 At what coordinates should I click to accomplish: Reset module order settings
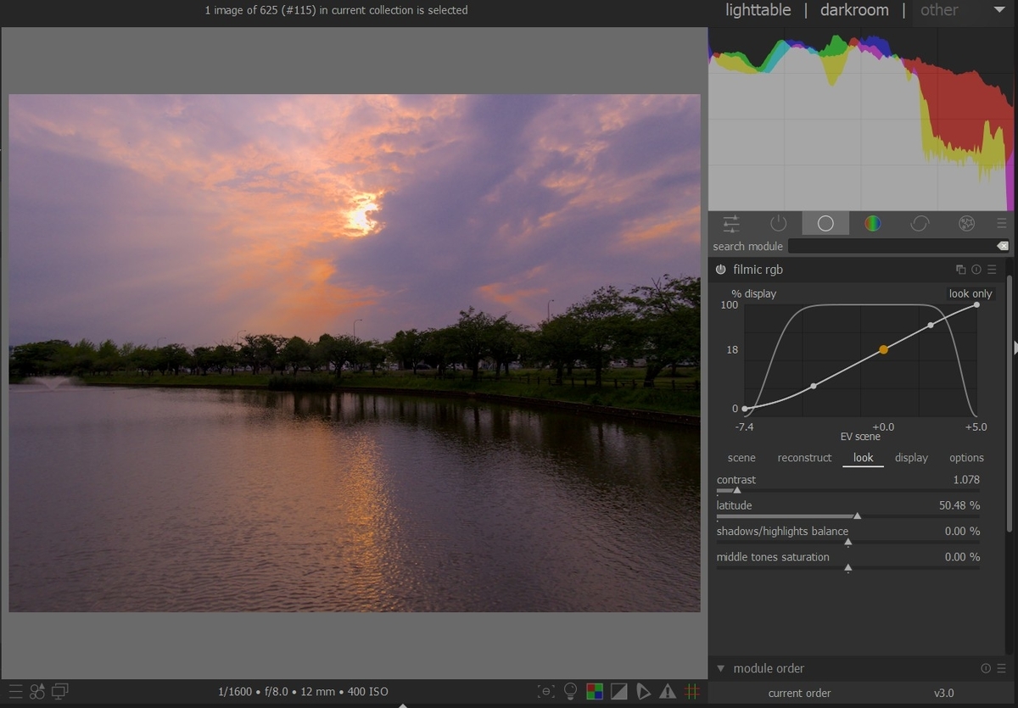pos(986,668)
